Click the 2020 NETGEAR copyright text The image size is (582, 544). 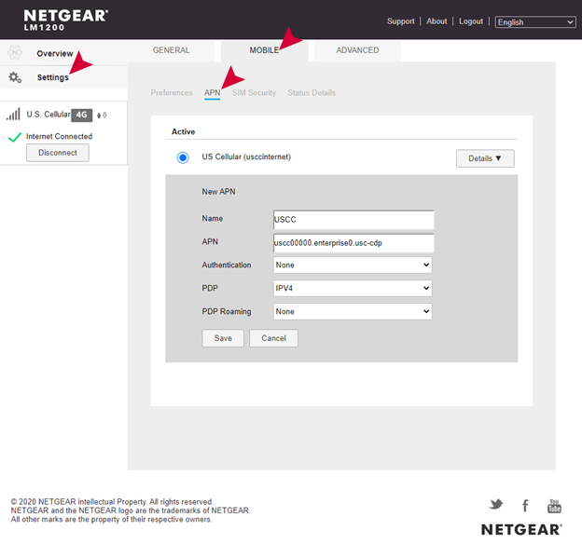pos(131,510)
